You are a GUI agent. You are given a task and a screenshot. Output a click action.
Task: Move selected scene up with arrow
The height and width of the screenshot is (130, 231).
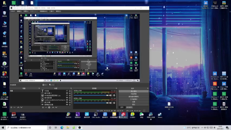pyautogui.click(x=18, y=107)
